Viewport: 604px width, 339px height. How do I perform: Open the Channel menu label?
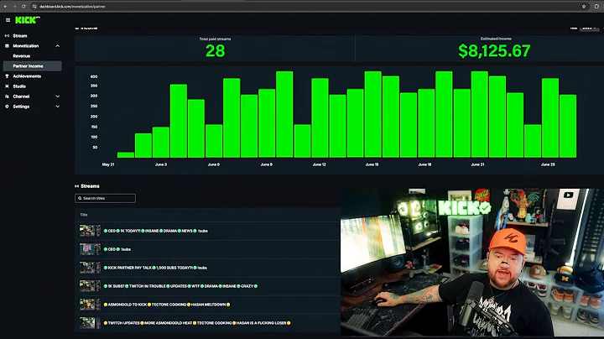pyautogui.click(x=21, y=96)
